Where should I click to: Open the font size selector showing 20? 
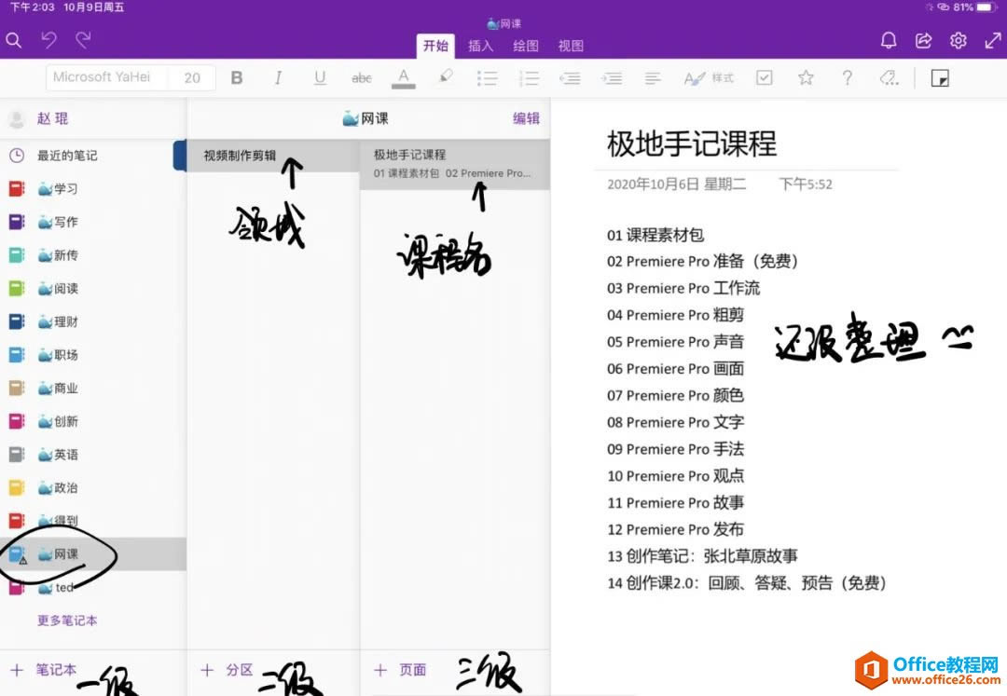pos(191,77)
